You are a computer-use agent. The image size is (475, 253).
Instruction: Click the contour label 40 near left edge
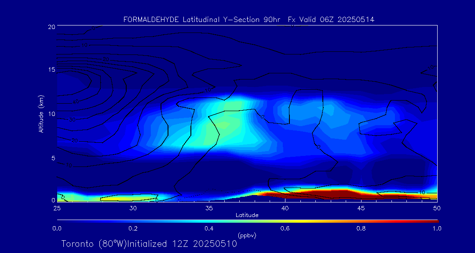76,102
